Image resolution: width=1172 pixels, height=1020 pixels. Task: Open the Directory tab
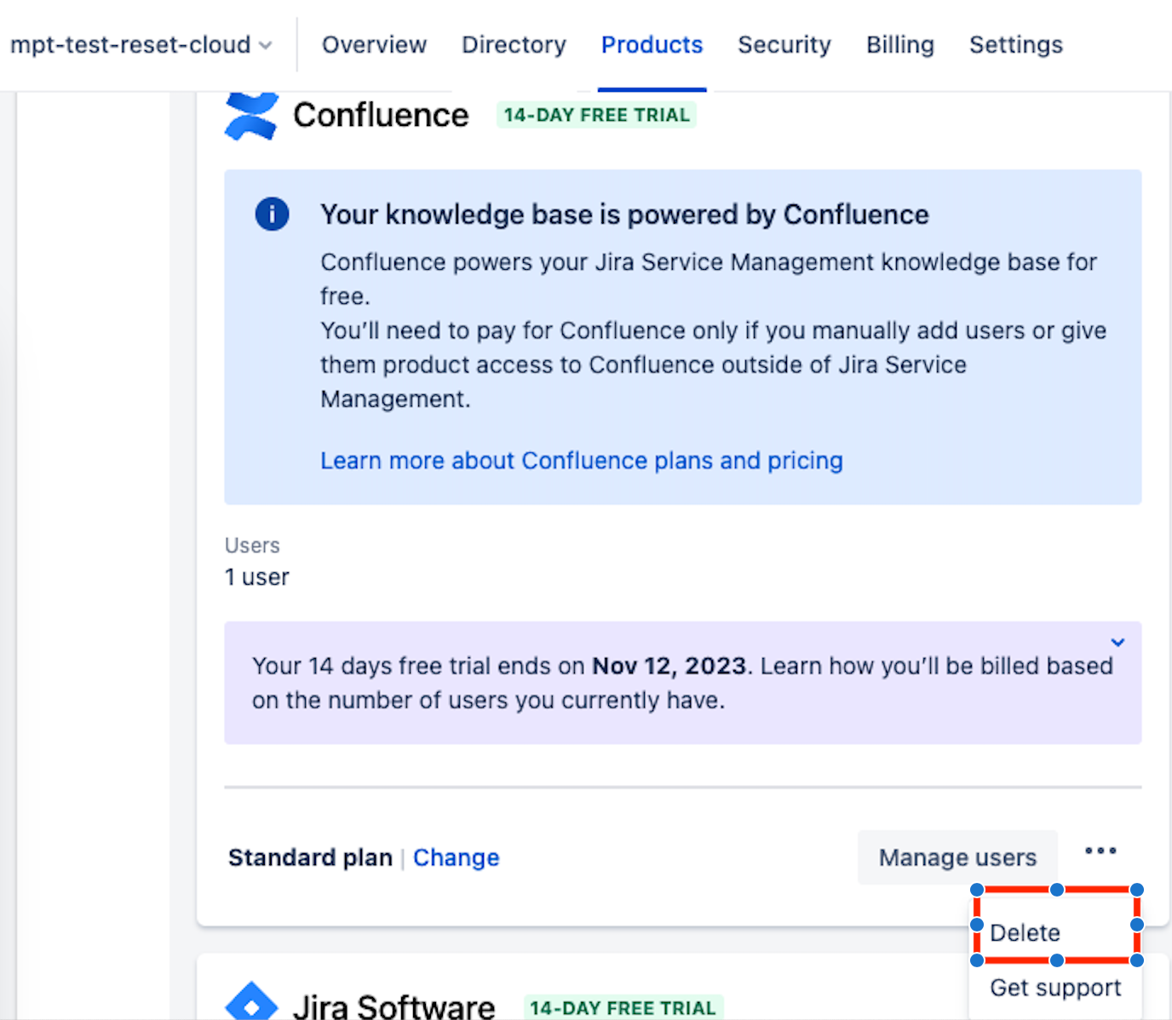(x=514, y=44)
